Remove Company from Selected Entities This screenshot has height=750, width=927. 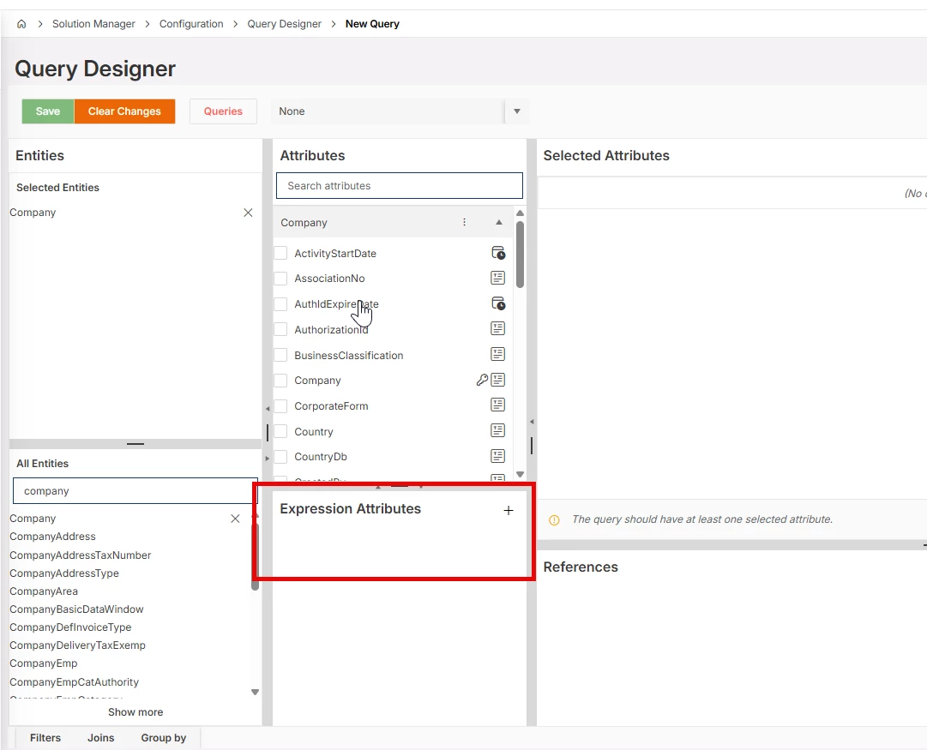point(248,213)
